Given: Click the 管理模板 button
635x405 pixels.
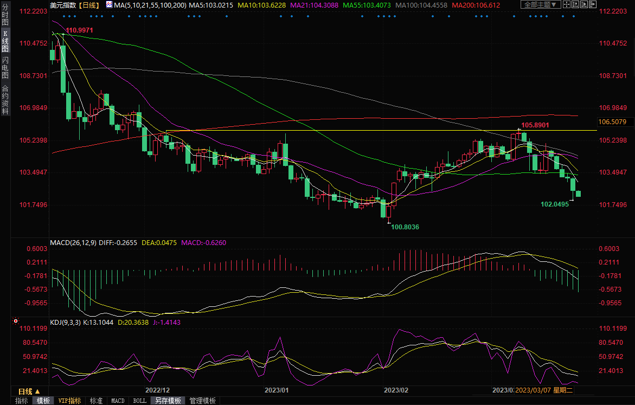Looking at the screenshot, I should (x=202, y=401).
